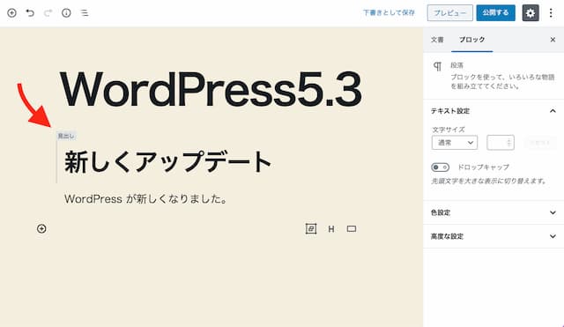The image size is (564, 327).
Task: Open the content structure info panel
Action: [66, 13]
